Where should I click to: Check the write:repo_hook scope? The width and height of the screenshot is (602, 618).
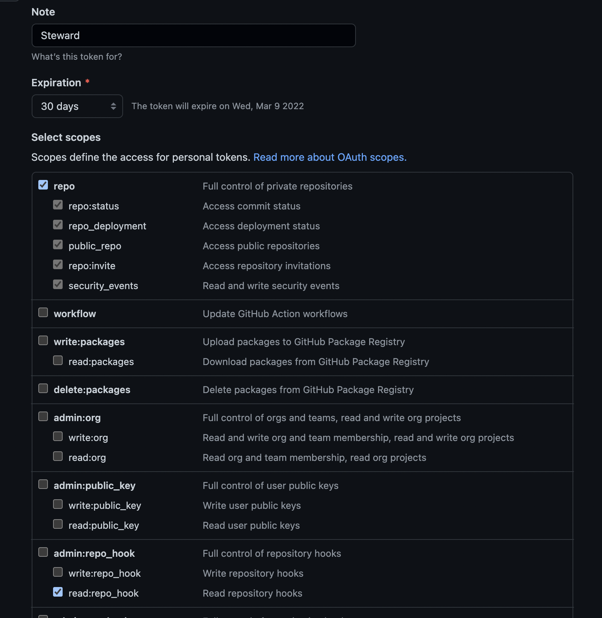coord(58,572)
